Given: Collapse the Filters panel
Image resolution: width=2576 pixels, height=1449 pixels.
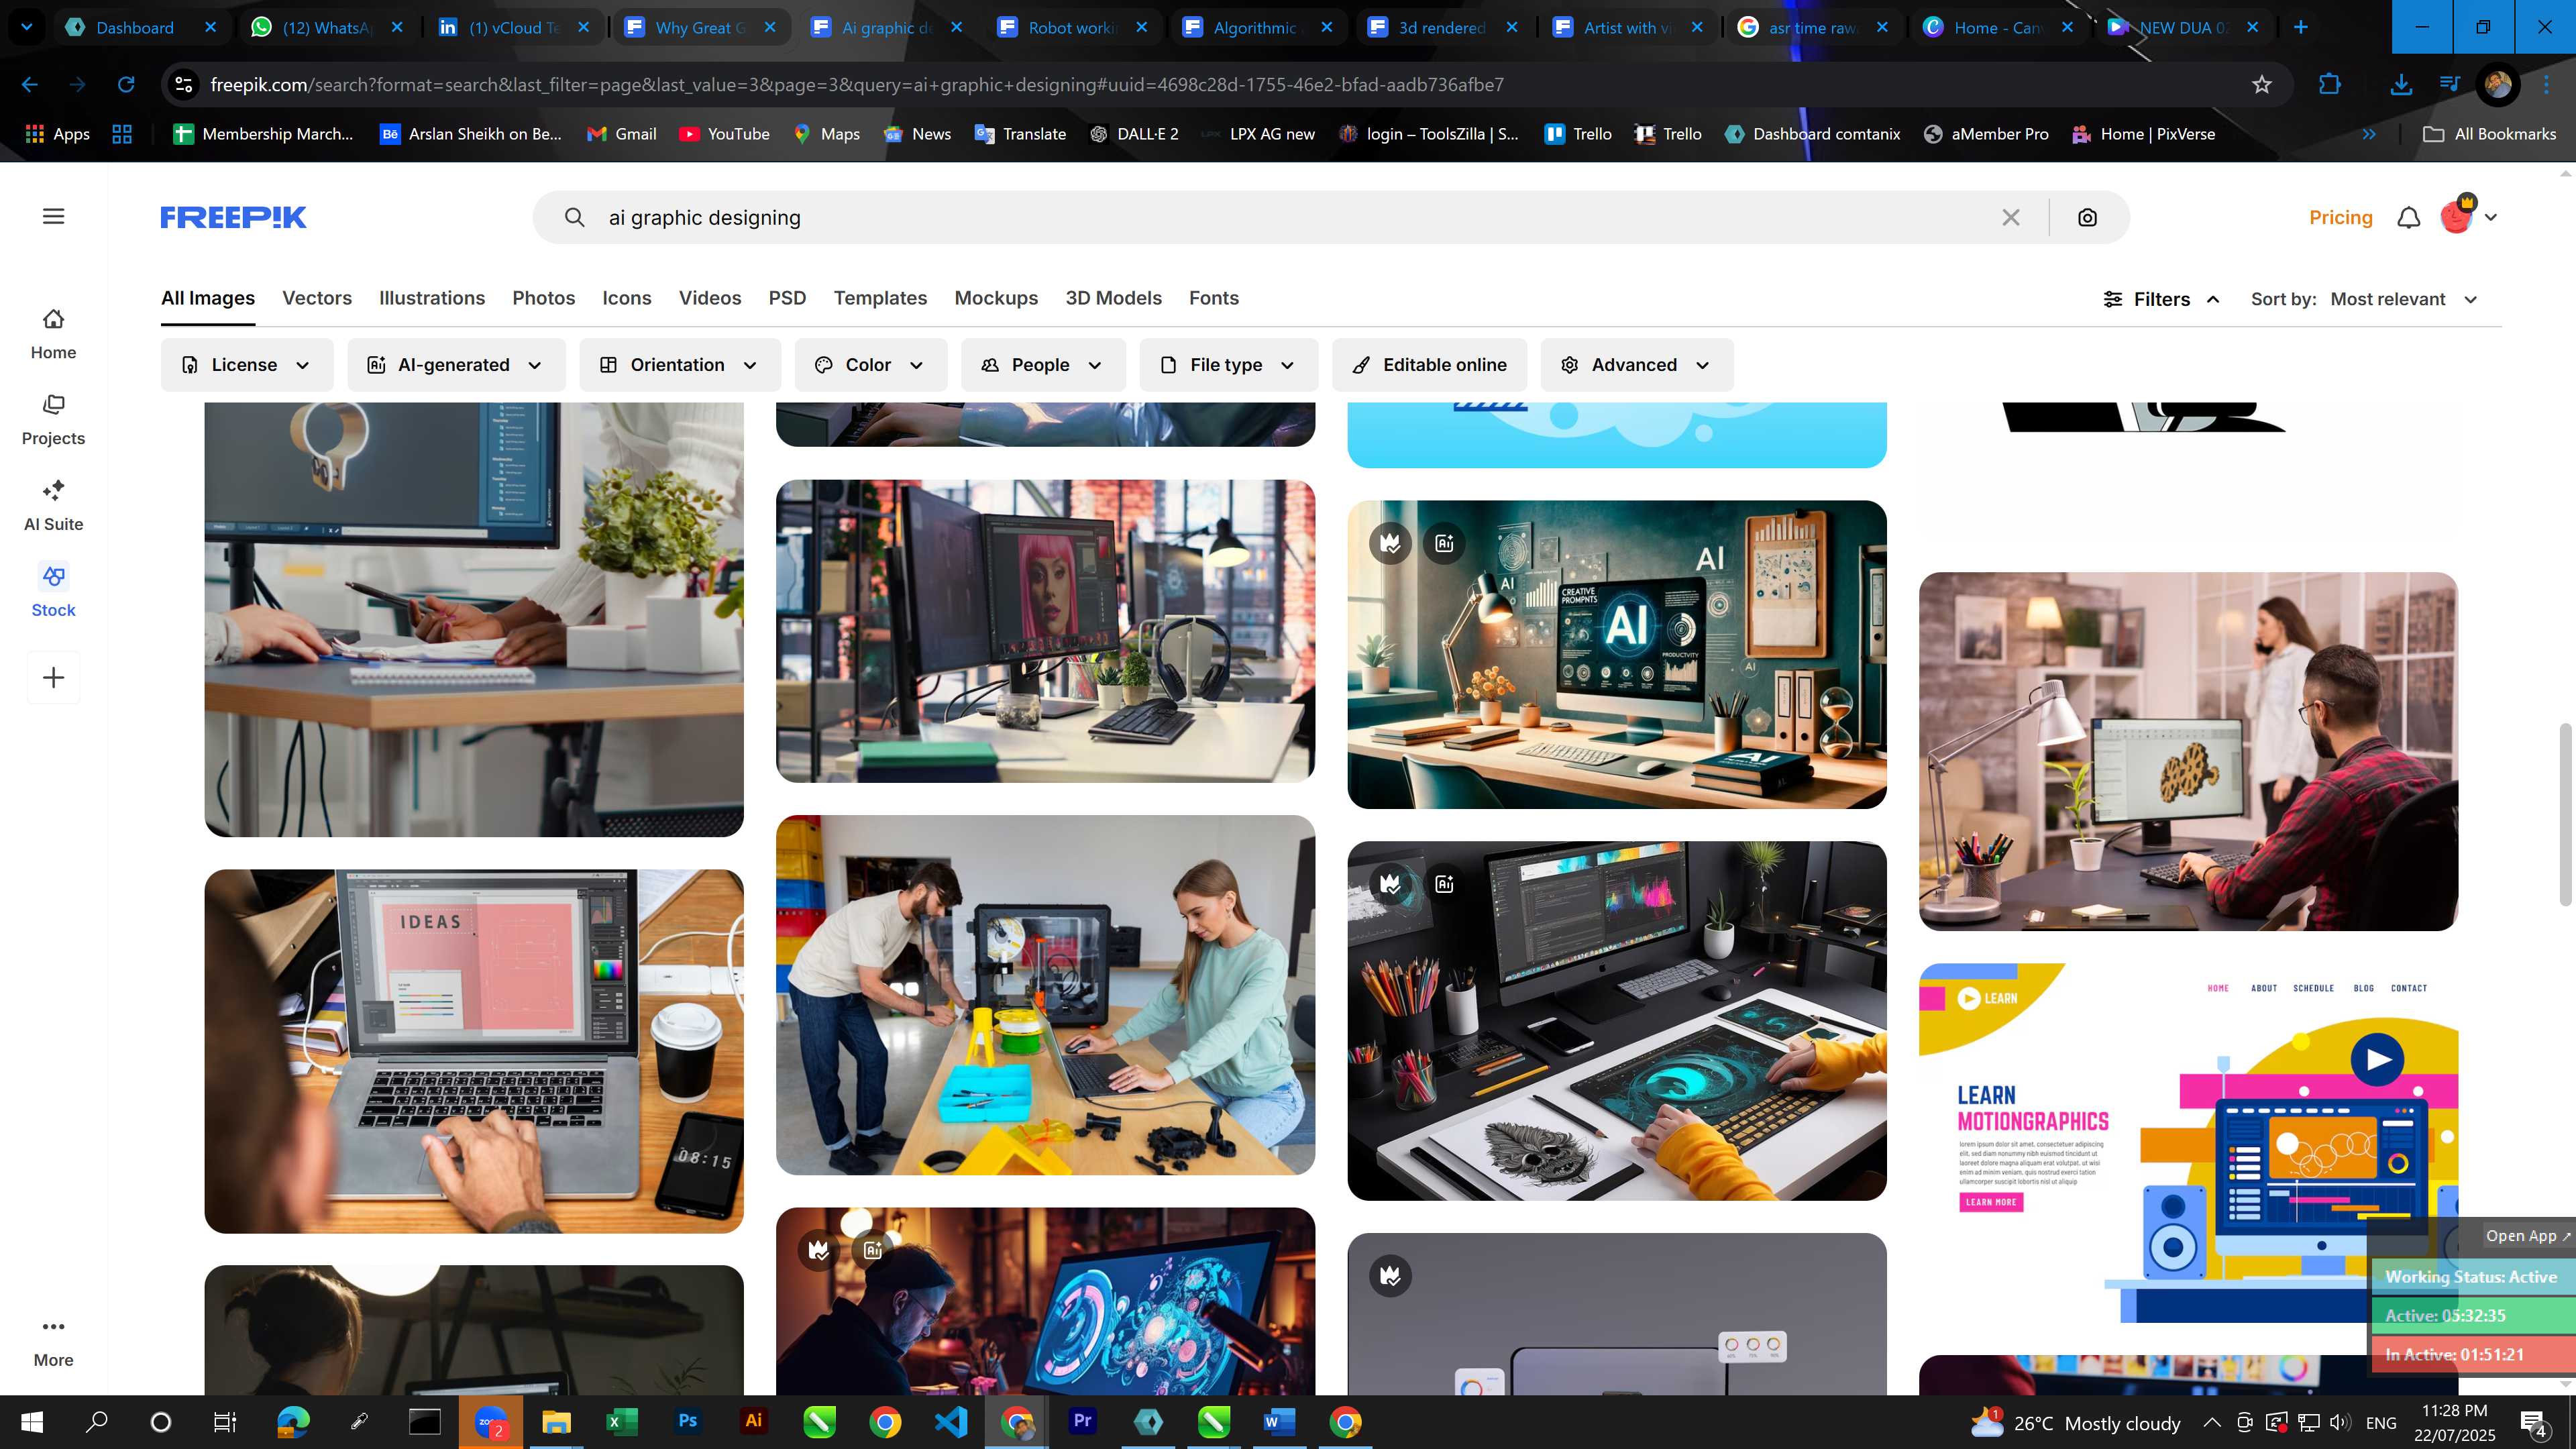Looking at the screenshot, I should tap(2161, 299).
